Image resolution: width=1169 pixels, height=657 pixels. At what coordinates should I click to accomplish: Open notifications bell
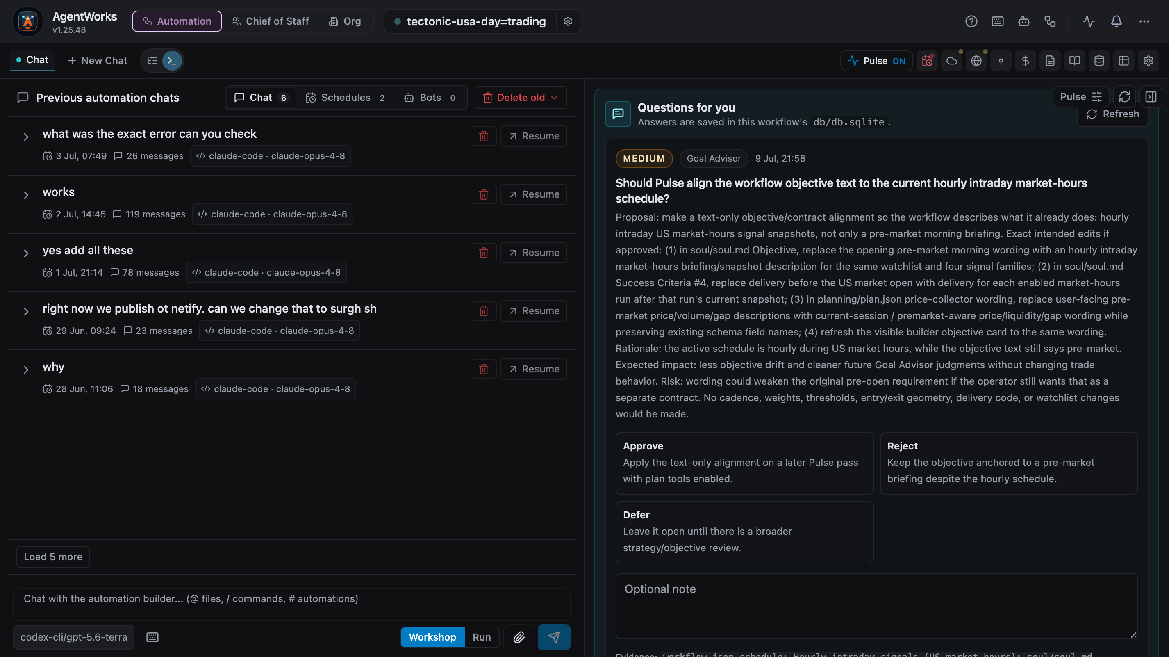[1116, 21]
